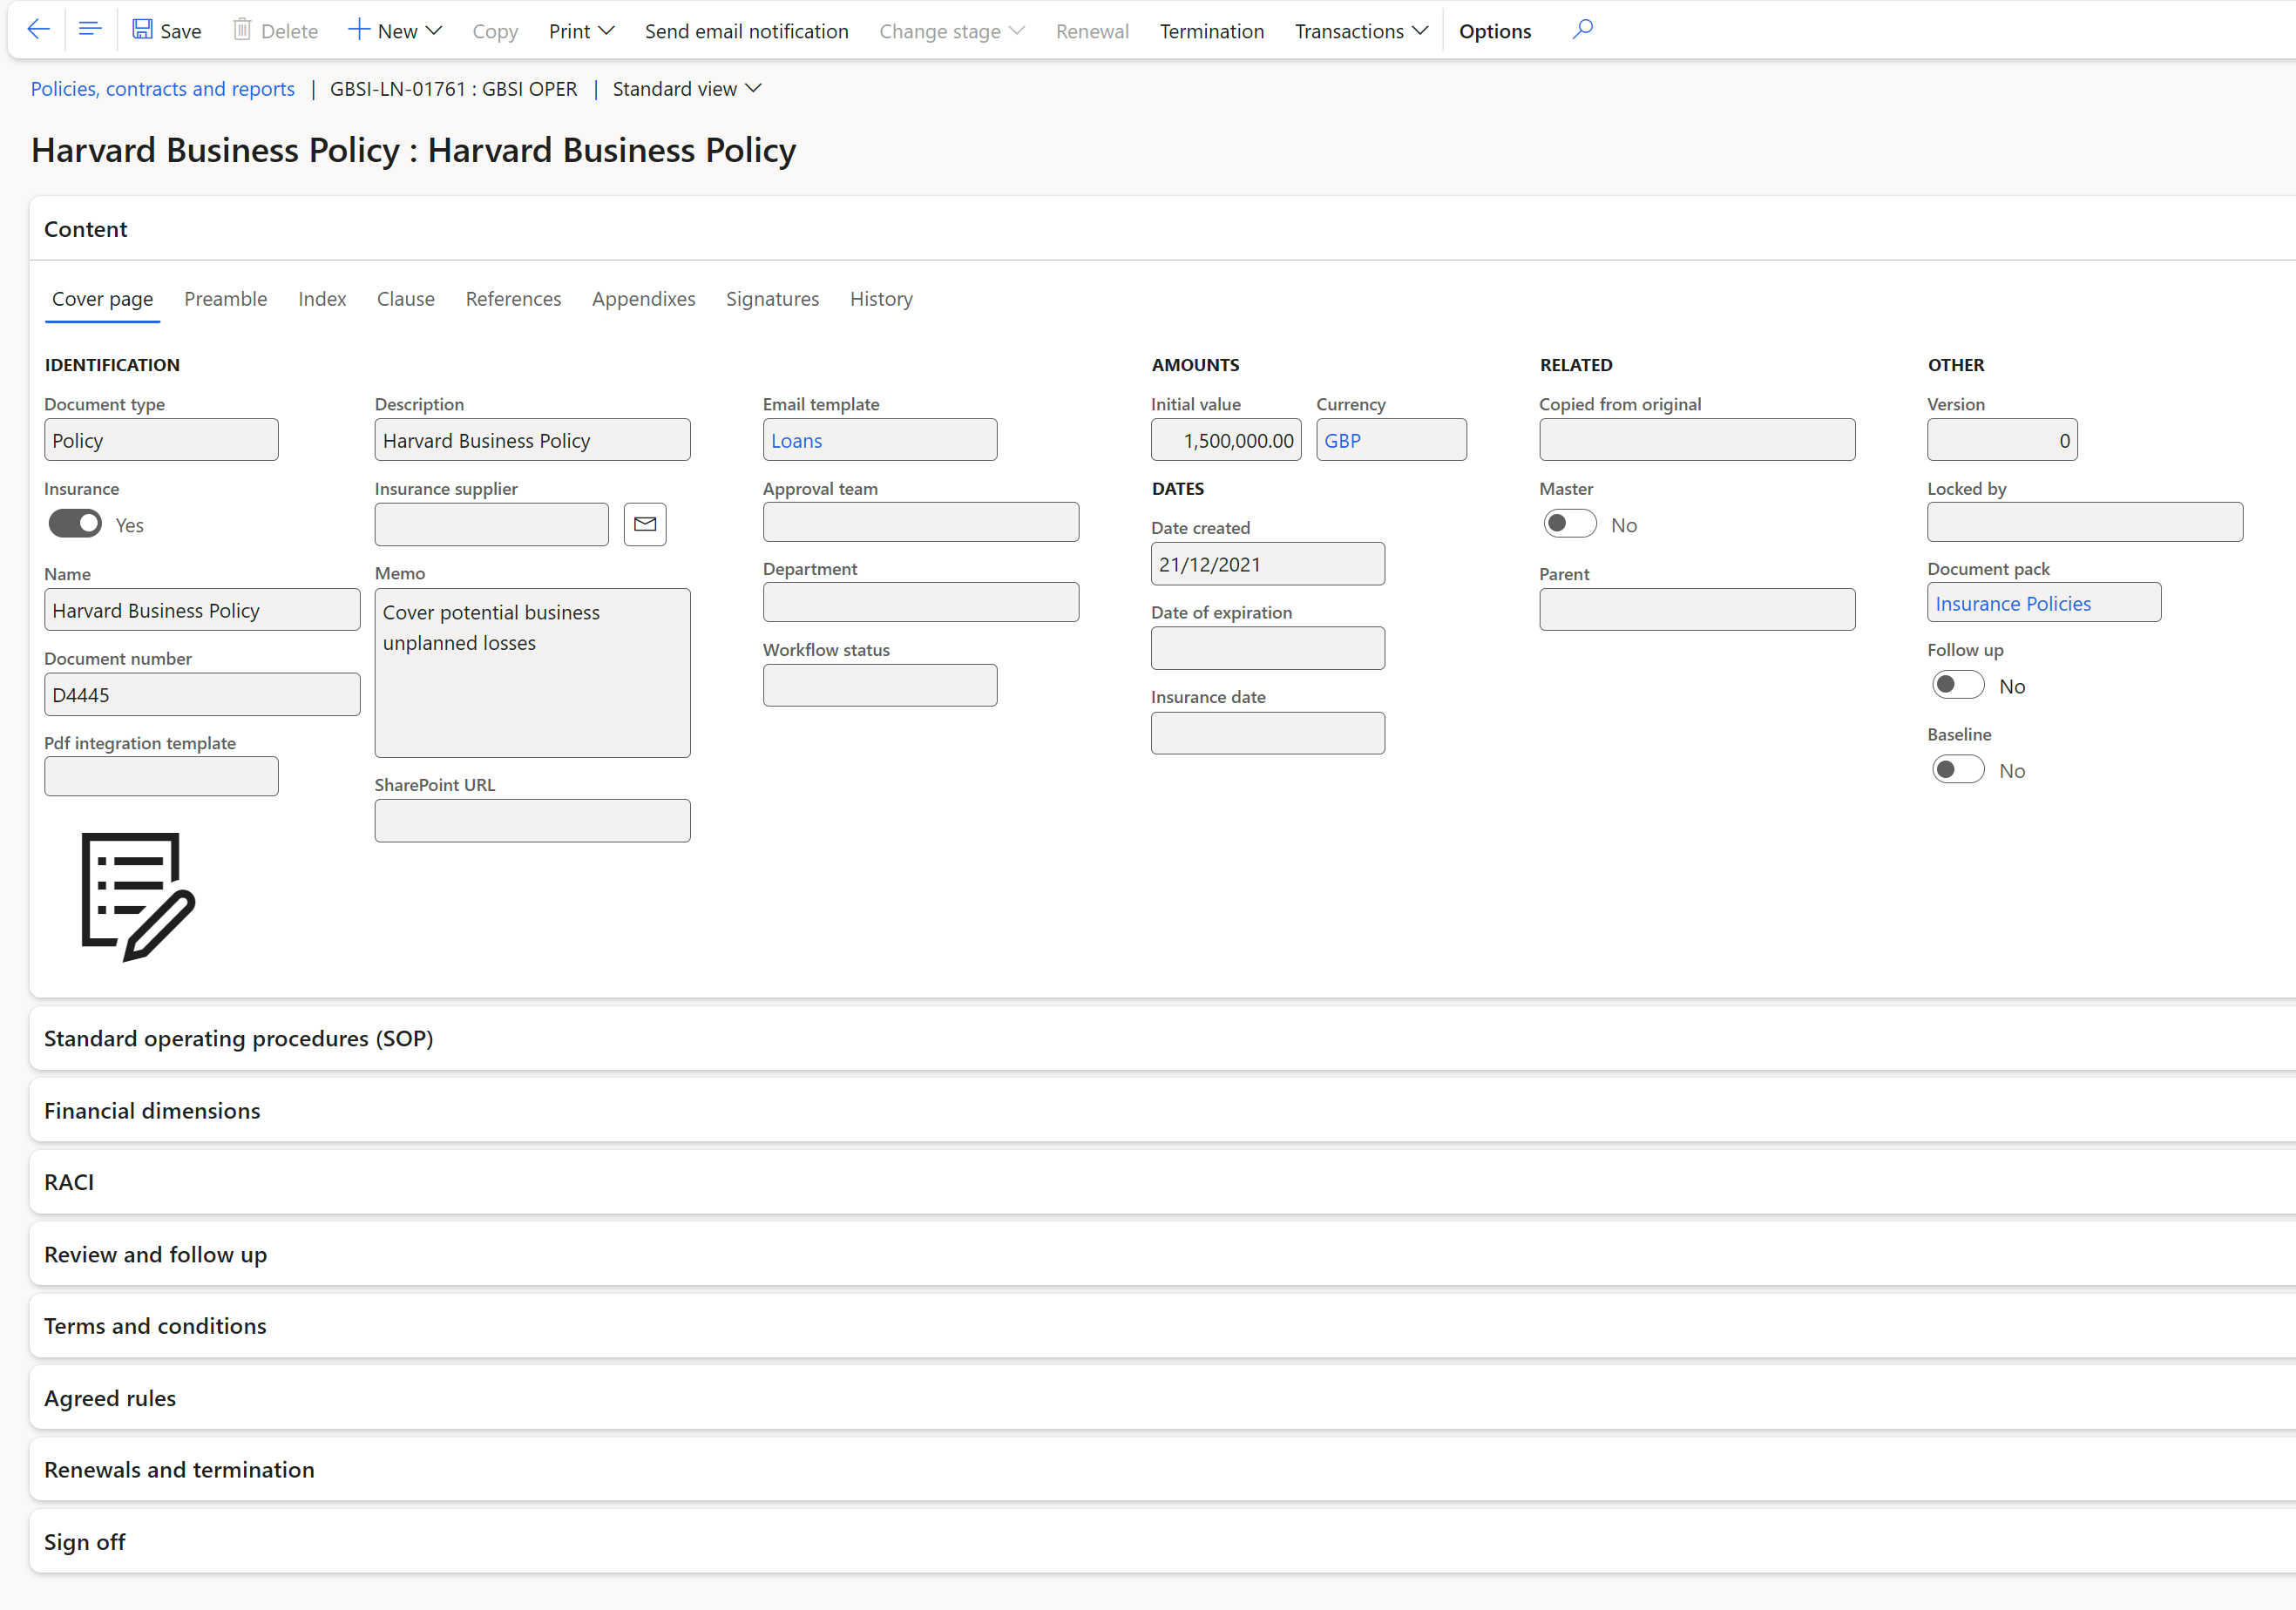2296x1610 pixels.
Task: Click the back arrow icon
Action: (39, 30)
